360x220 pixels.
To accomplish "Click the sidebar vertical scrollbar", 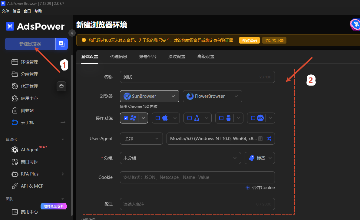I will point(72,135).
